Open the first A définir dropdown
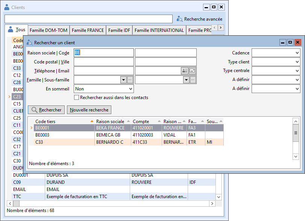 [276, 80]
